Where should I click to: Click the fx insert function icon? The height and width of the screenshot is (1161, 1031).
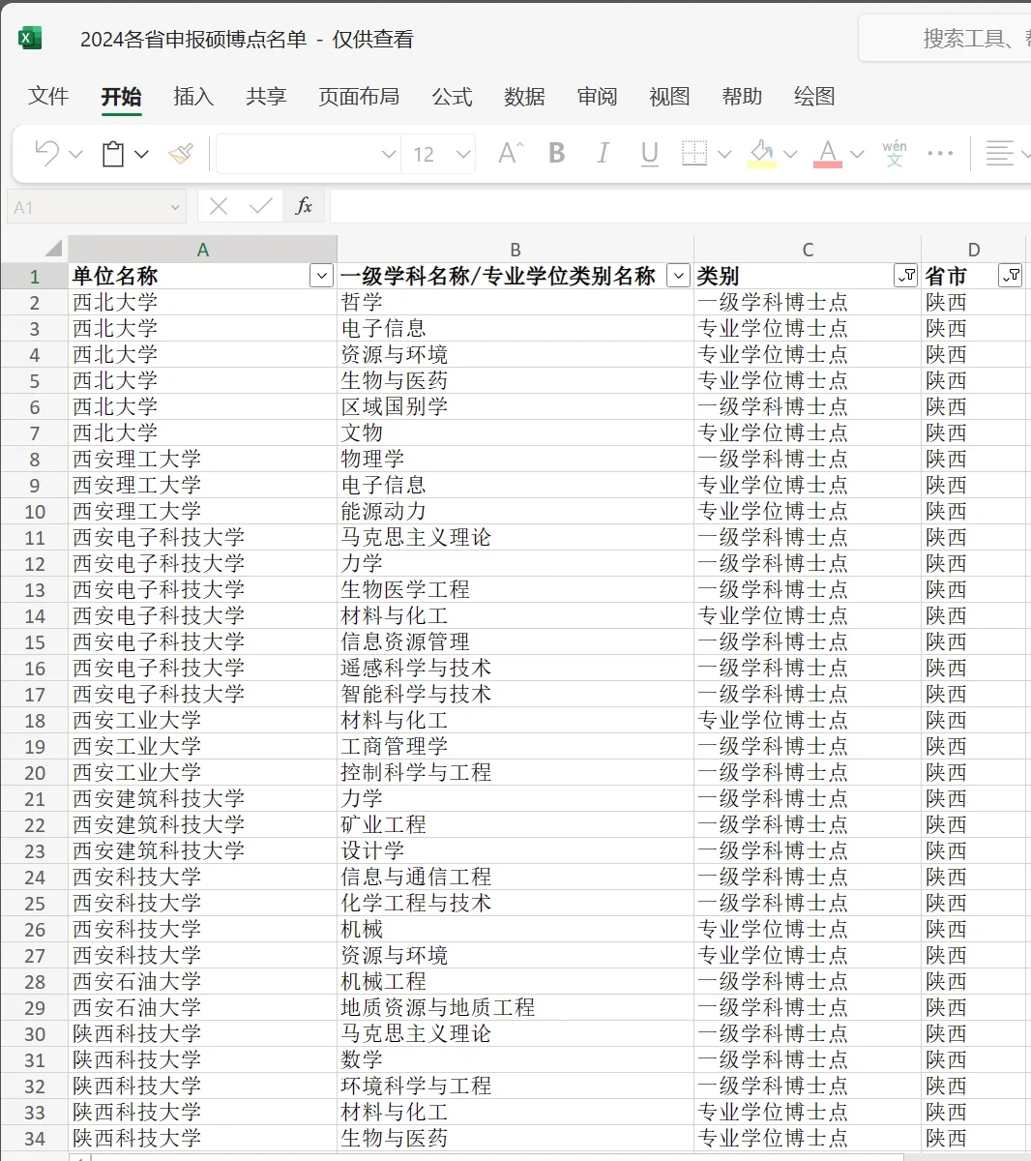(x=304, y=206)
